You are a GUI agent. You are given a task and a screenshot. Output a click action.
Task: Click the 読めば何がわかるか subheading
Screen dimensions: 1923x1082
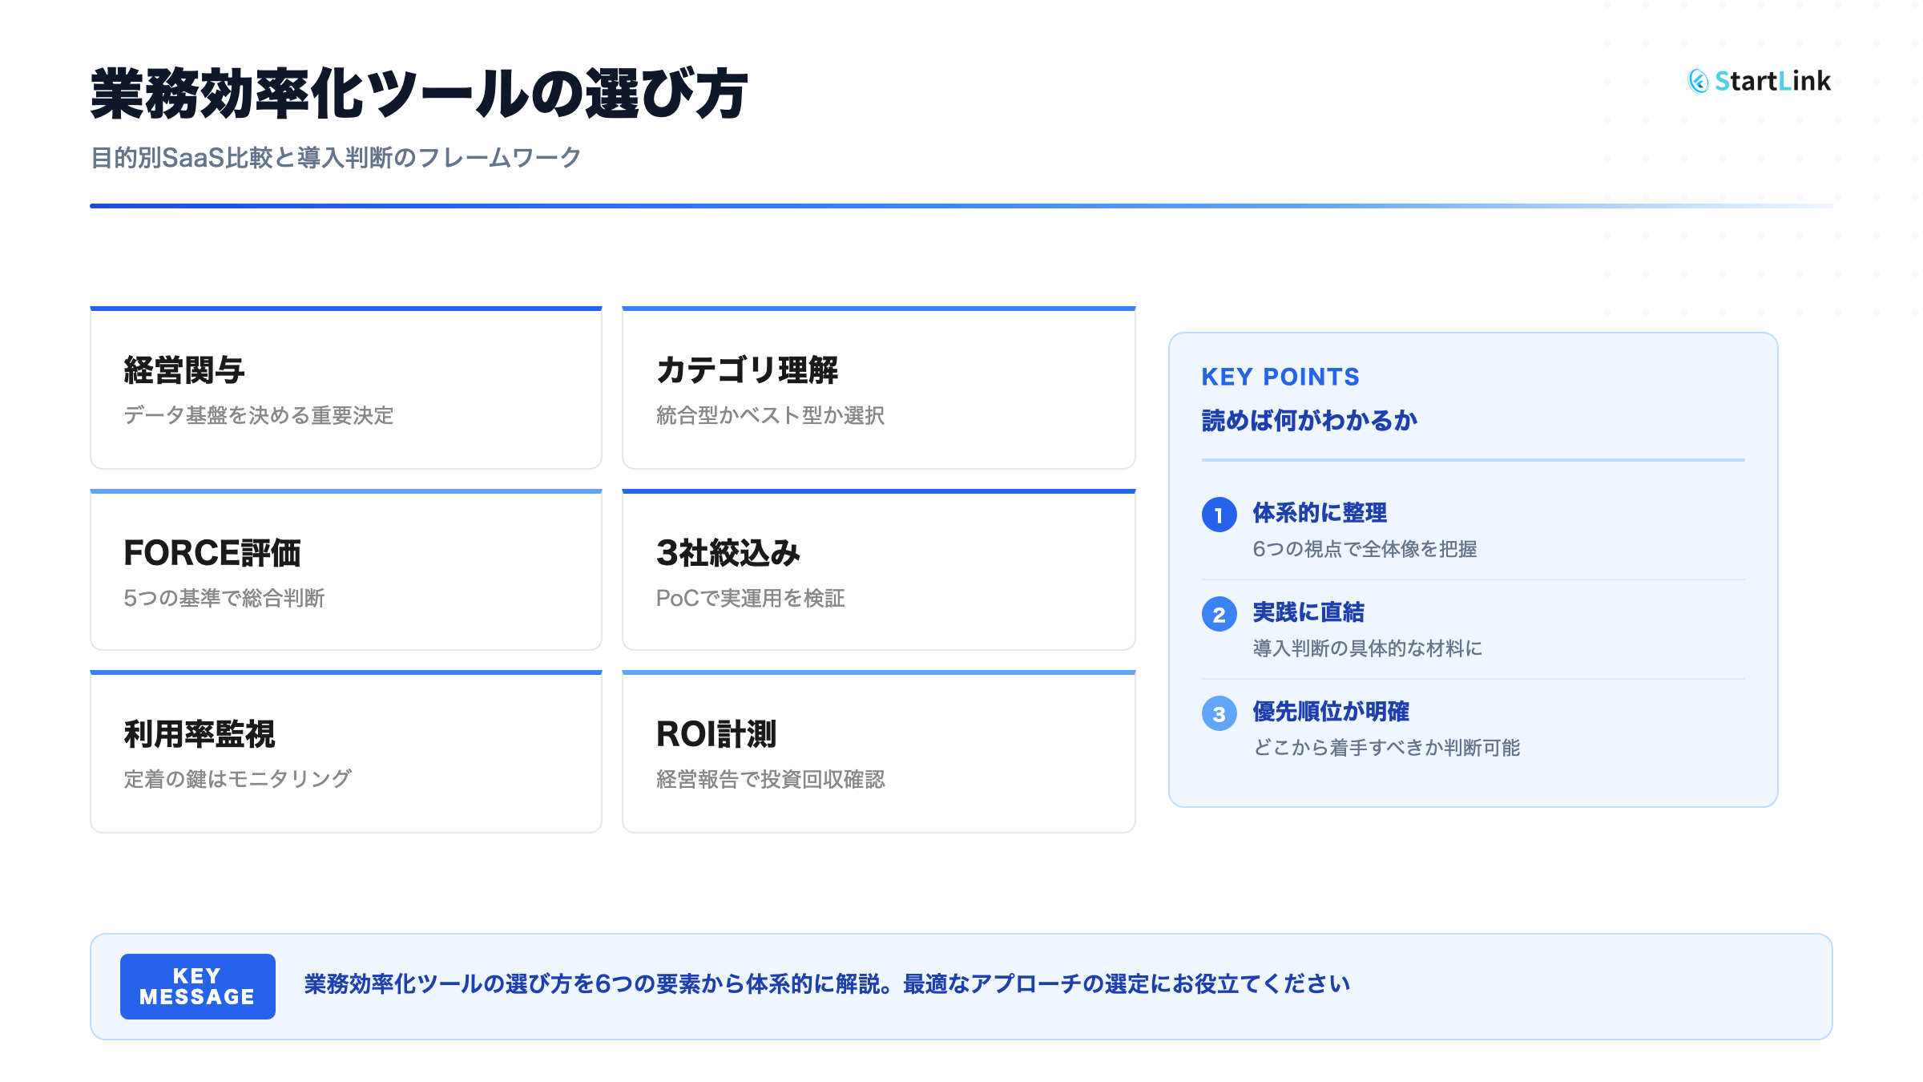pyautogui.click(x=1308, y=420)
